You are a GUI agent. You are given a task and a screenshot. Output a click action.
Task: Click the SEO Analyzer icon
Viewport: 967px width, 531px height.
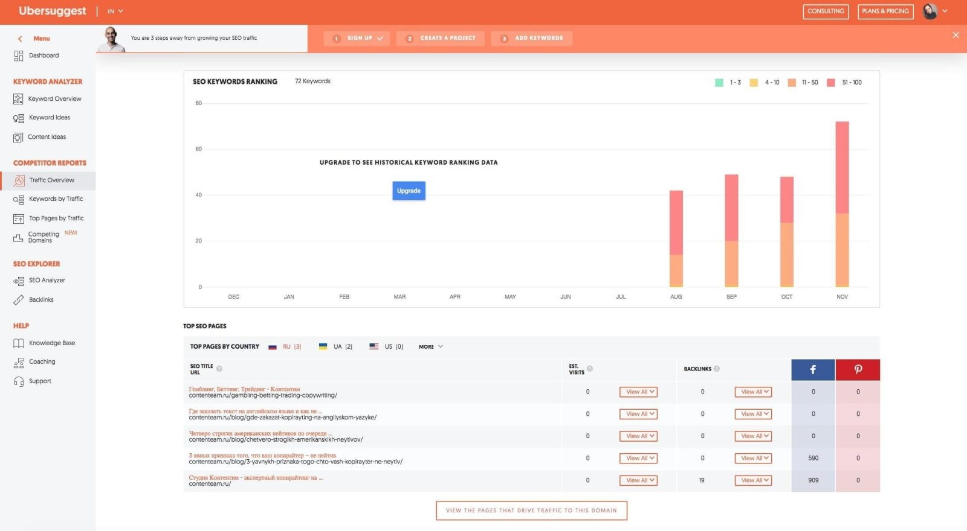coord(19,281)
